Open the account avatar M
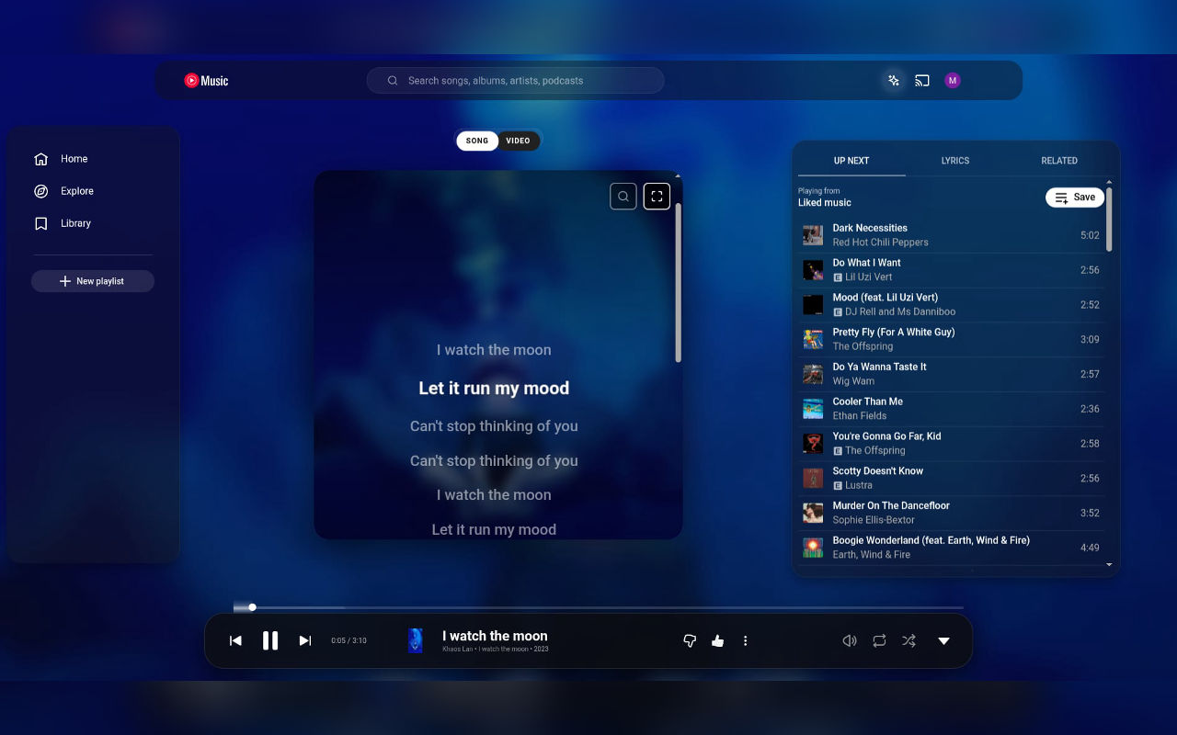1177x735 pixels. [x=953, y=81]
